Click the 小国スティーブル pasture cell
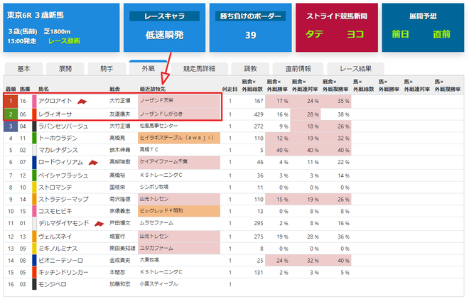Viewport: 469px width, 299px height. (x=179, y=284)
